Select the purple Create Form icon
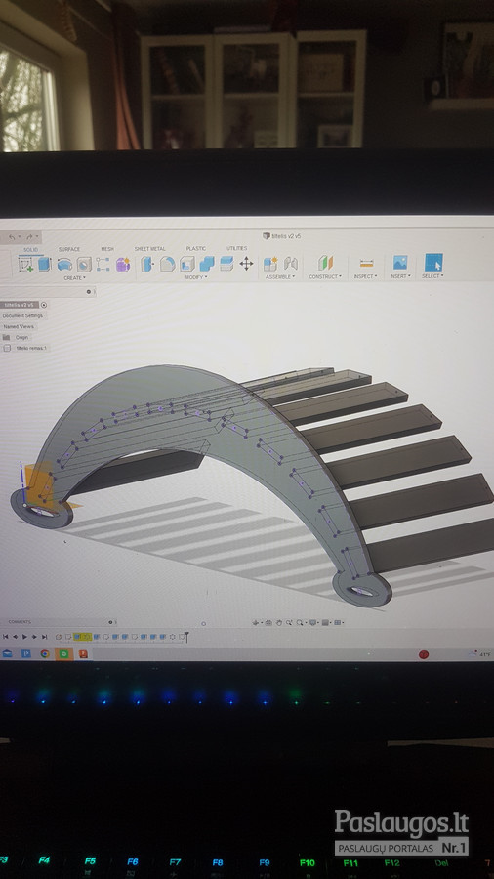Screen dimensions: 494x879 pos(123,264)
